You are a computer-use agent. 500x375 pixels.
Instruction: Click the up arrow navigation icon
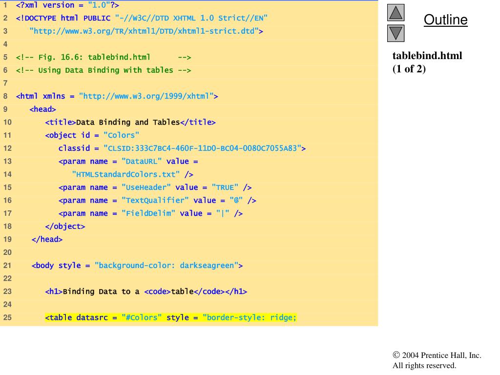396,13
